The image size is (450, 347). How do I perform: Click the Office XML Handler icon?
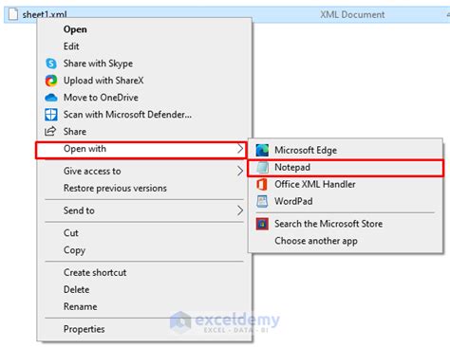(x=262, y=184)
